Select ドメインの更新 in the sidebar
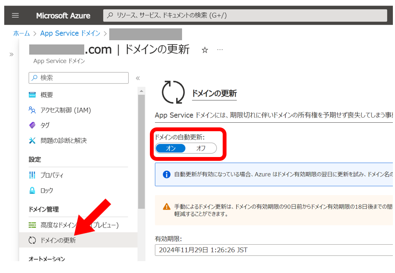Image resolution: width=395 pixels, height=273 pixels. click(78, 240)
